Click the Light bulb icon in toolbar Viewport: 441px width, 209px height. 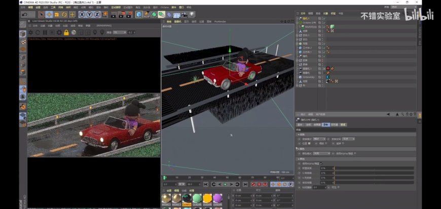pyautogui.click(x=192, y=14)
